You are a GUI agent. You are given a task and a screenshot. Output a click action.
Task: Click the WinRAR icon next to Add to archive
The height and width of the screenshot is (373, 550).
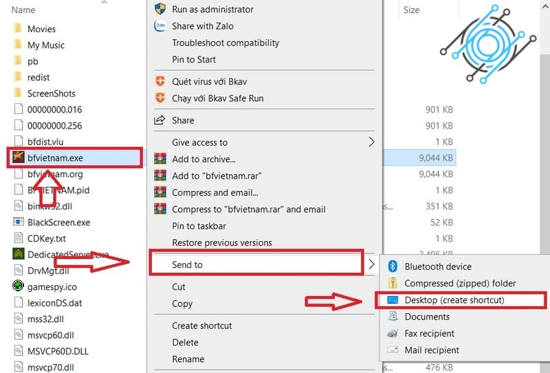[x=160, y=159]
